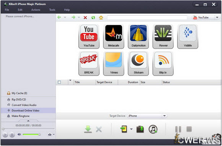Open the Vimeo site tile
The height and width of the screenshot is (146, 222).
coord(114,64)
